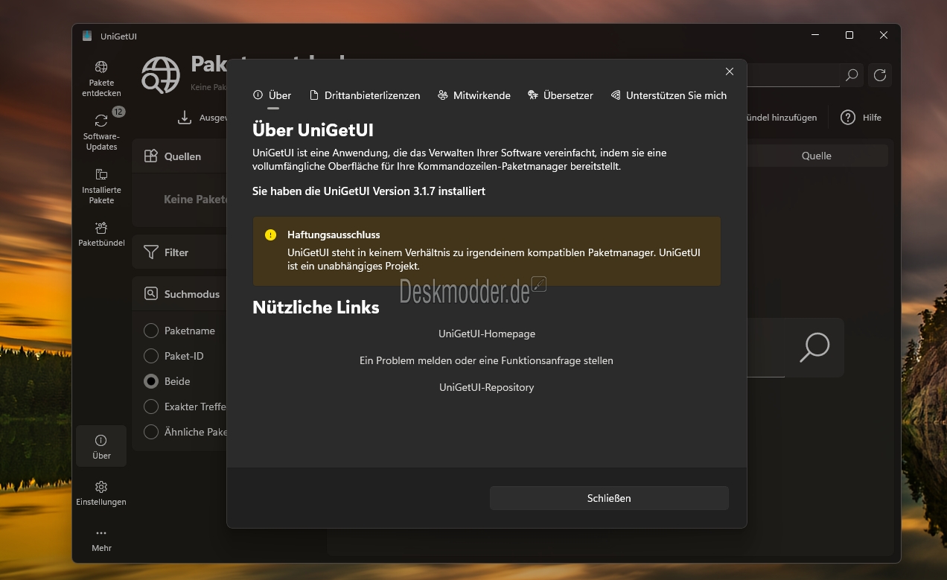This screenshot has height=580, width=947.
Task: Expand the Filter section
Action: tap(179, 252)
